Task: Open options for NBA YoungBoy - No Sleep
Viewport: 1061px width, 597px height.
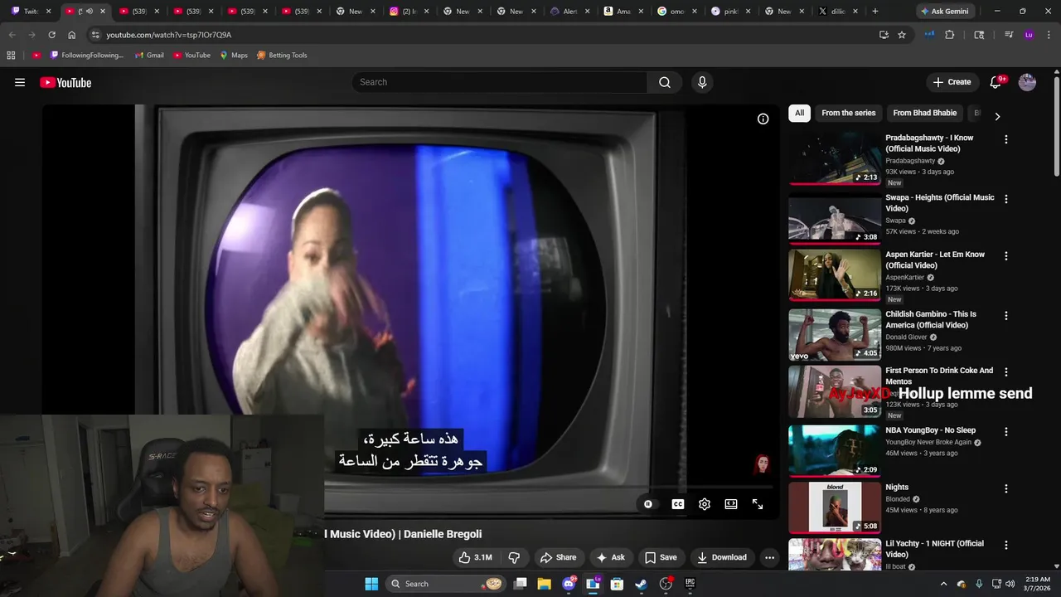Action: pyautogui.click(x=1006, y=432)
